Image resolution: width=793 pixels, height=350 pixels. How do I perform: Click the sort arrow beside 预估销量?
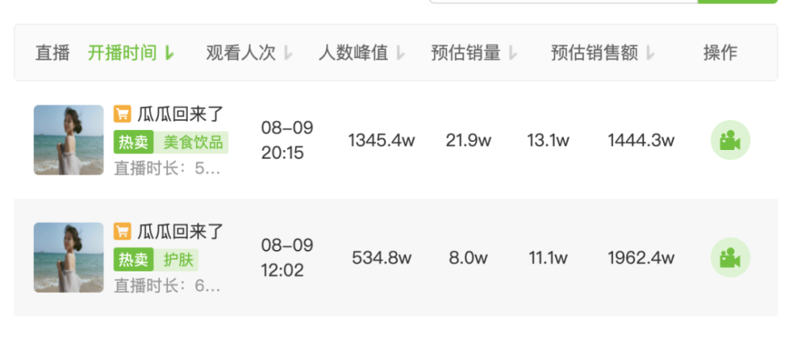[513, 53]
